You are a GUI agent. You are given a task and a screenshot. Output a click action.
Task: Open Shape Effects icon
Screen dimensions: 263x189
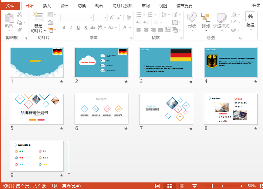(x=233, y=30)
